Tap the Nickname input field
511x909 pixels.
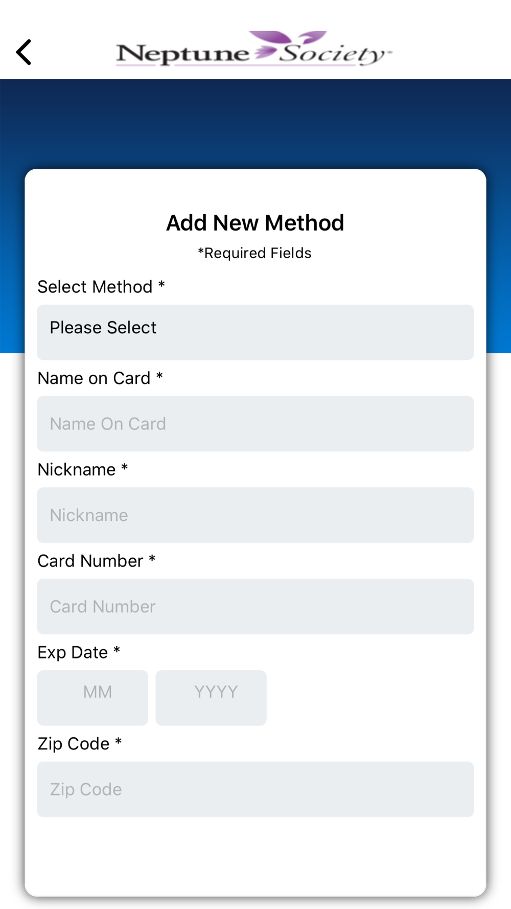coord(255,515)
